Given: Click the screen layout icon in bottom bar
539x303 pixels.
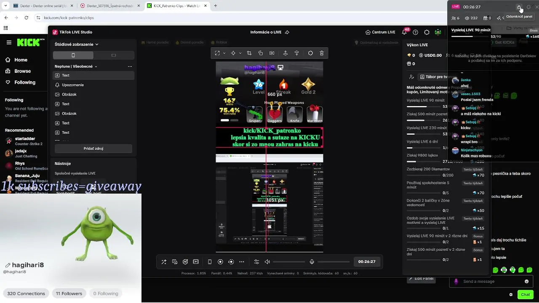Looking at the screenshot, I should pos(196,262).
